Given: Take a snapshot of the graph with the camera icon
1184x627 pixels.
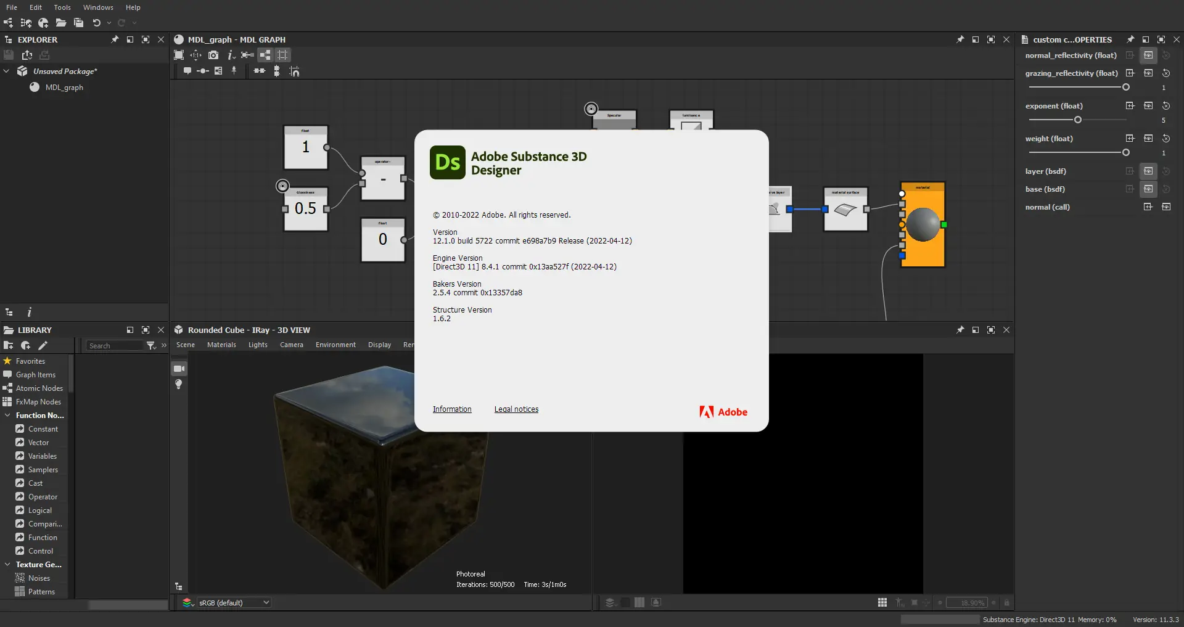Looking at the screenshot, I should 213,55.
